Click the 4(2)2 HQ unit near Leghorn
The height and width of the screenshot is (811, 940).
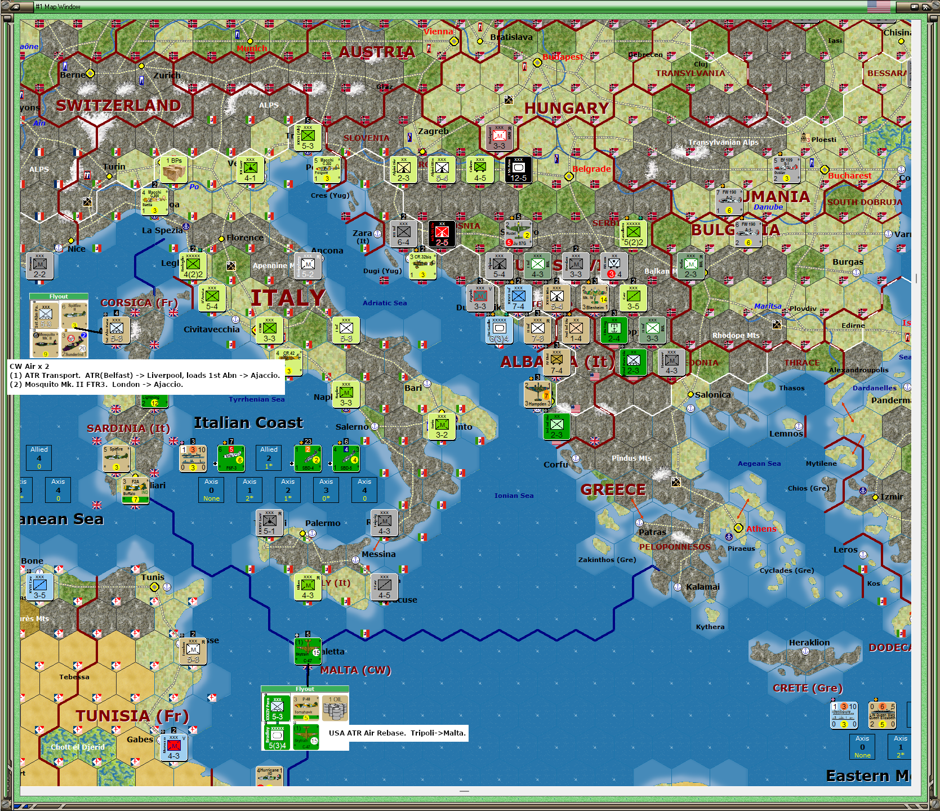193,266
